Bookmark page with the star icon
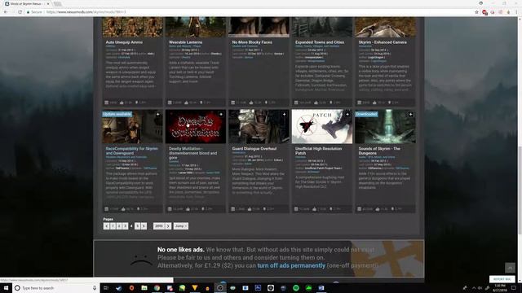The width and height of the screenshot is (522, 293). point(476,12)
